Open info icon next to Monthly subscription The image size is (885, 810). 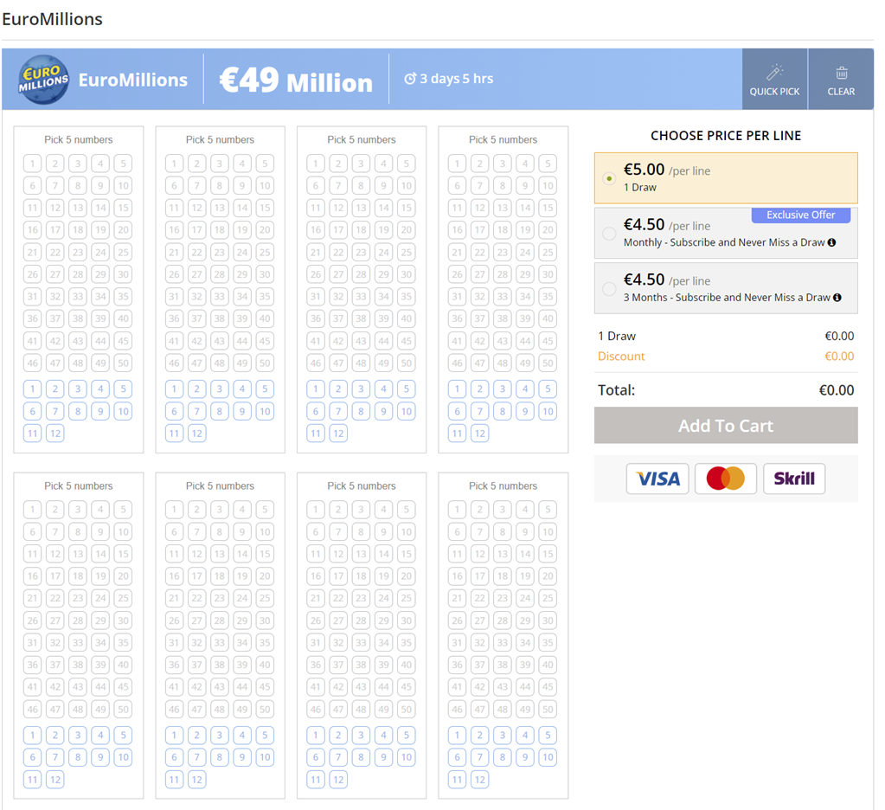pos(831,242)
